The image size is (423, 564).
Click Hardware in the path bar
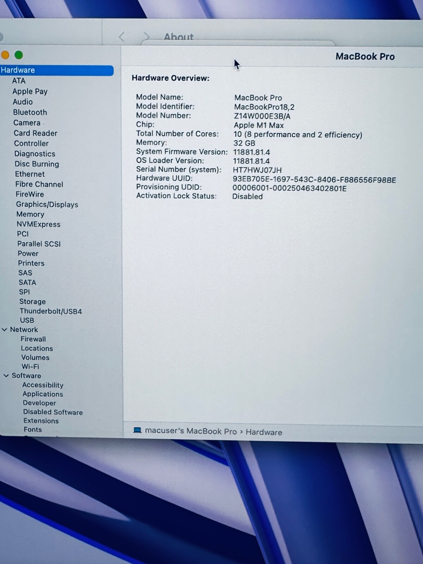tap(264, 432)
